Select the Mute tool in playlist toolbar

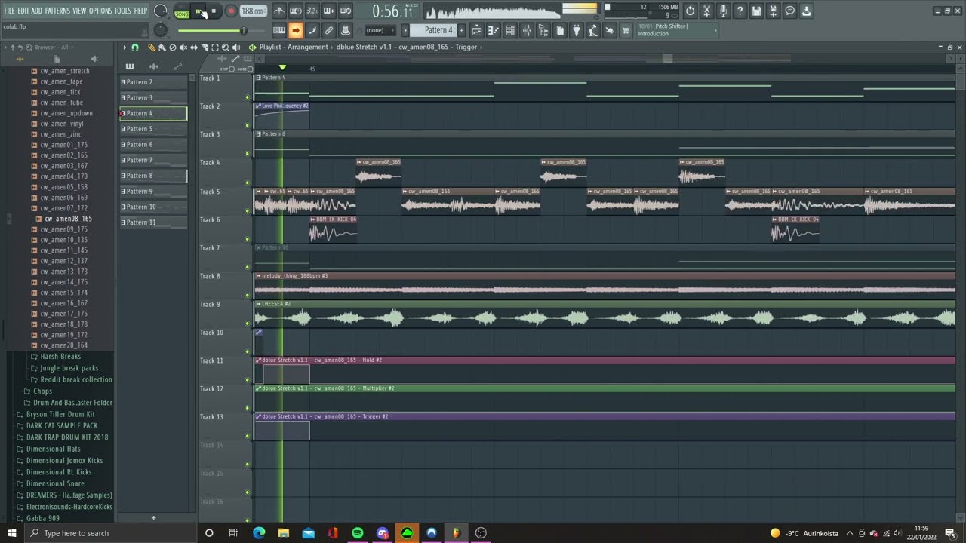[183, 47]
